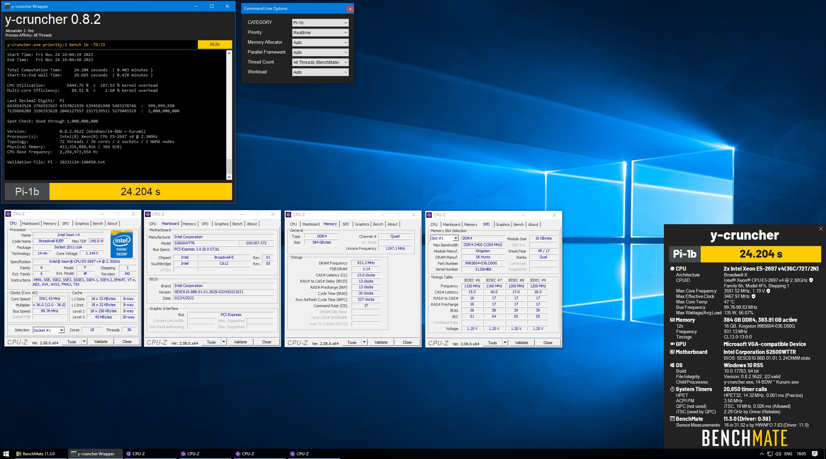The image size is (826, 459).
Task: Select Graphics tab in CPU-Z Memory window
Action: [x=362, y=224]
